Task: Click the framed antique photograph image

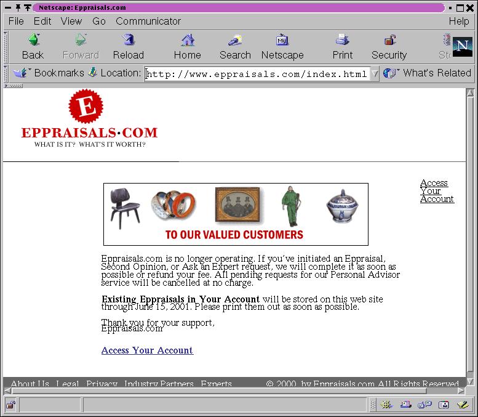Action: [237, 205]
